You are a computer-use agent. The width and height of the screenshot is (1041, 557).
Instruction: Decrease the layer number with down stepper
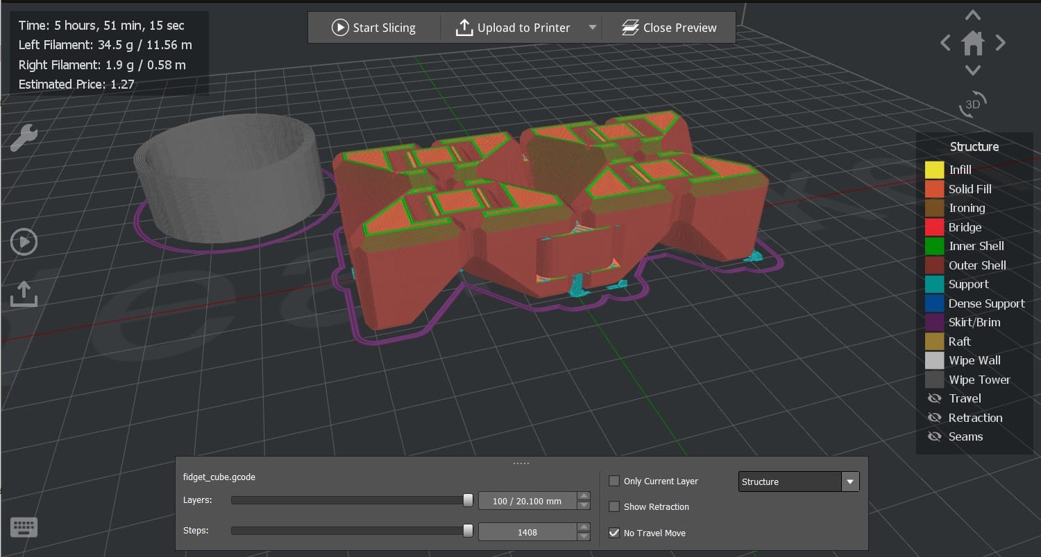(x=584, y=506)
